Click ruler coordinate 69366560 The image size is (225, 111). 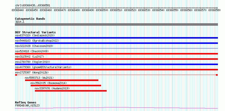click(186, 10)
